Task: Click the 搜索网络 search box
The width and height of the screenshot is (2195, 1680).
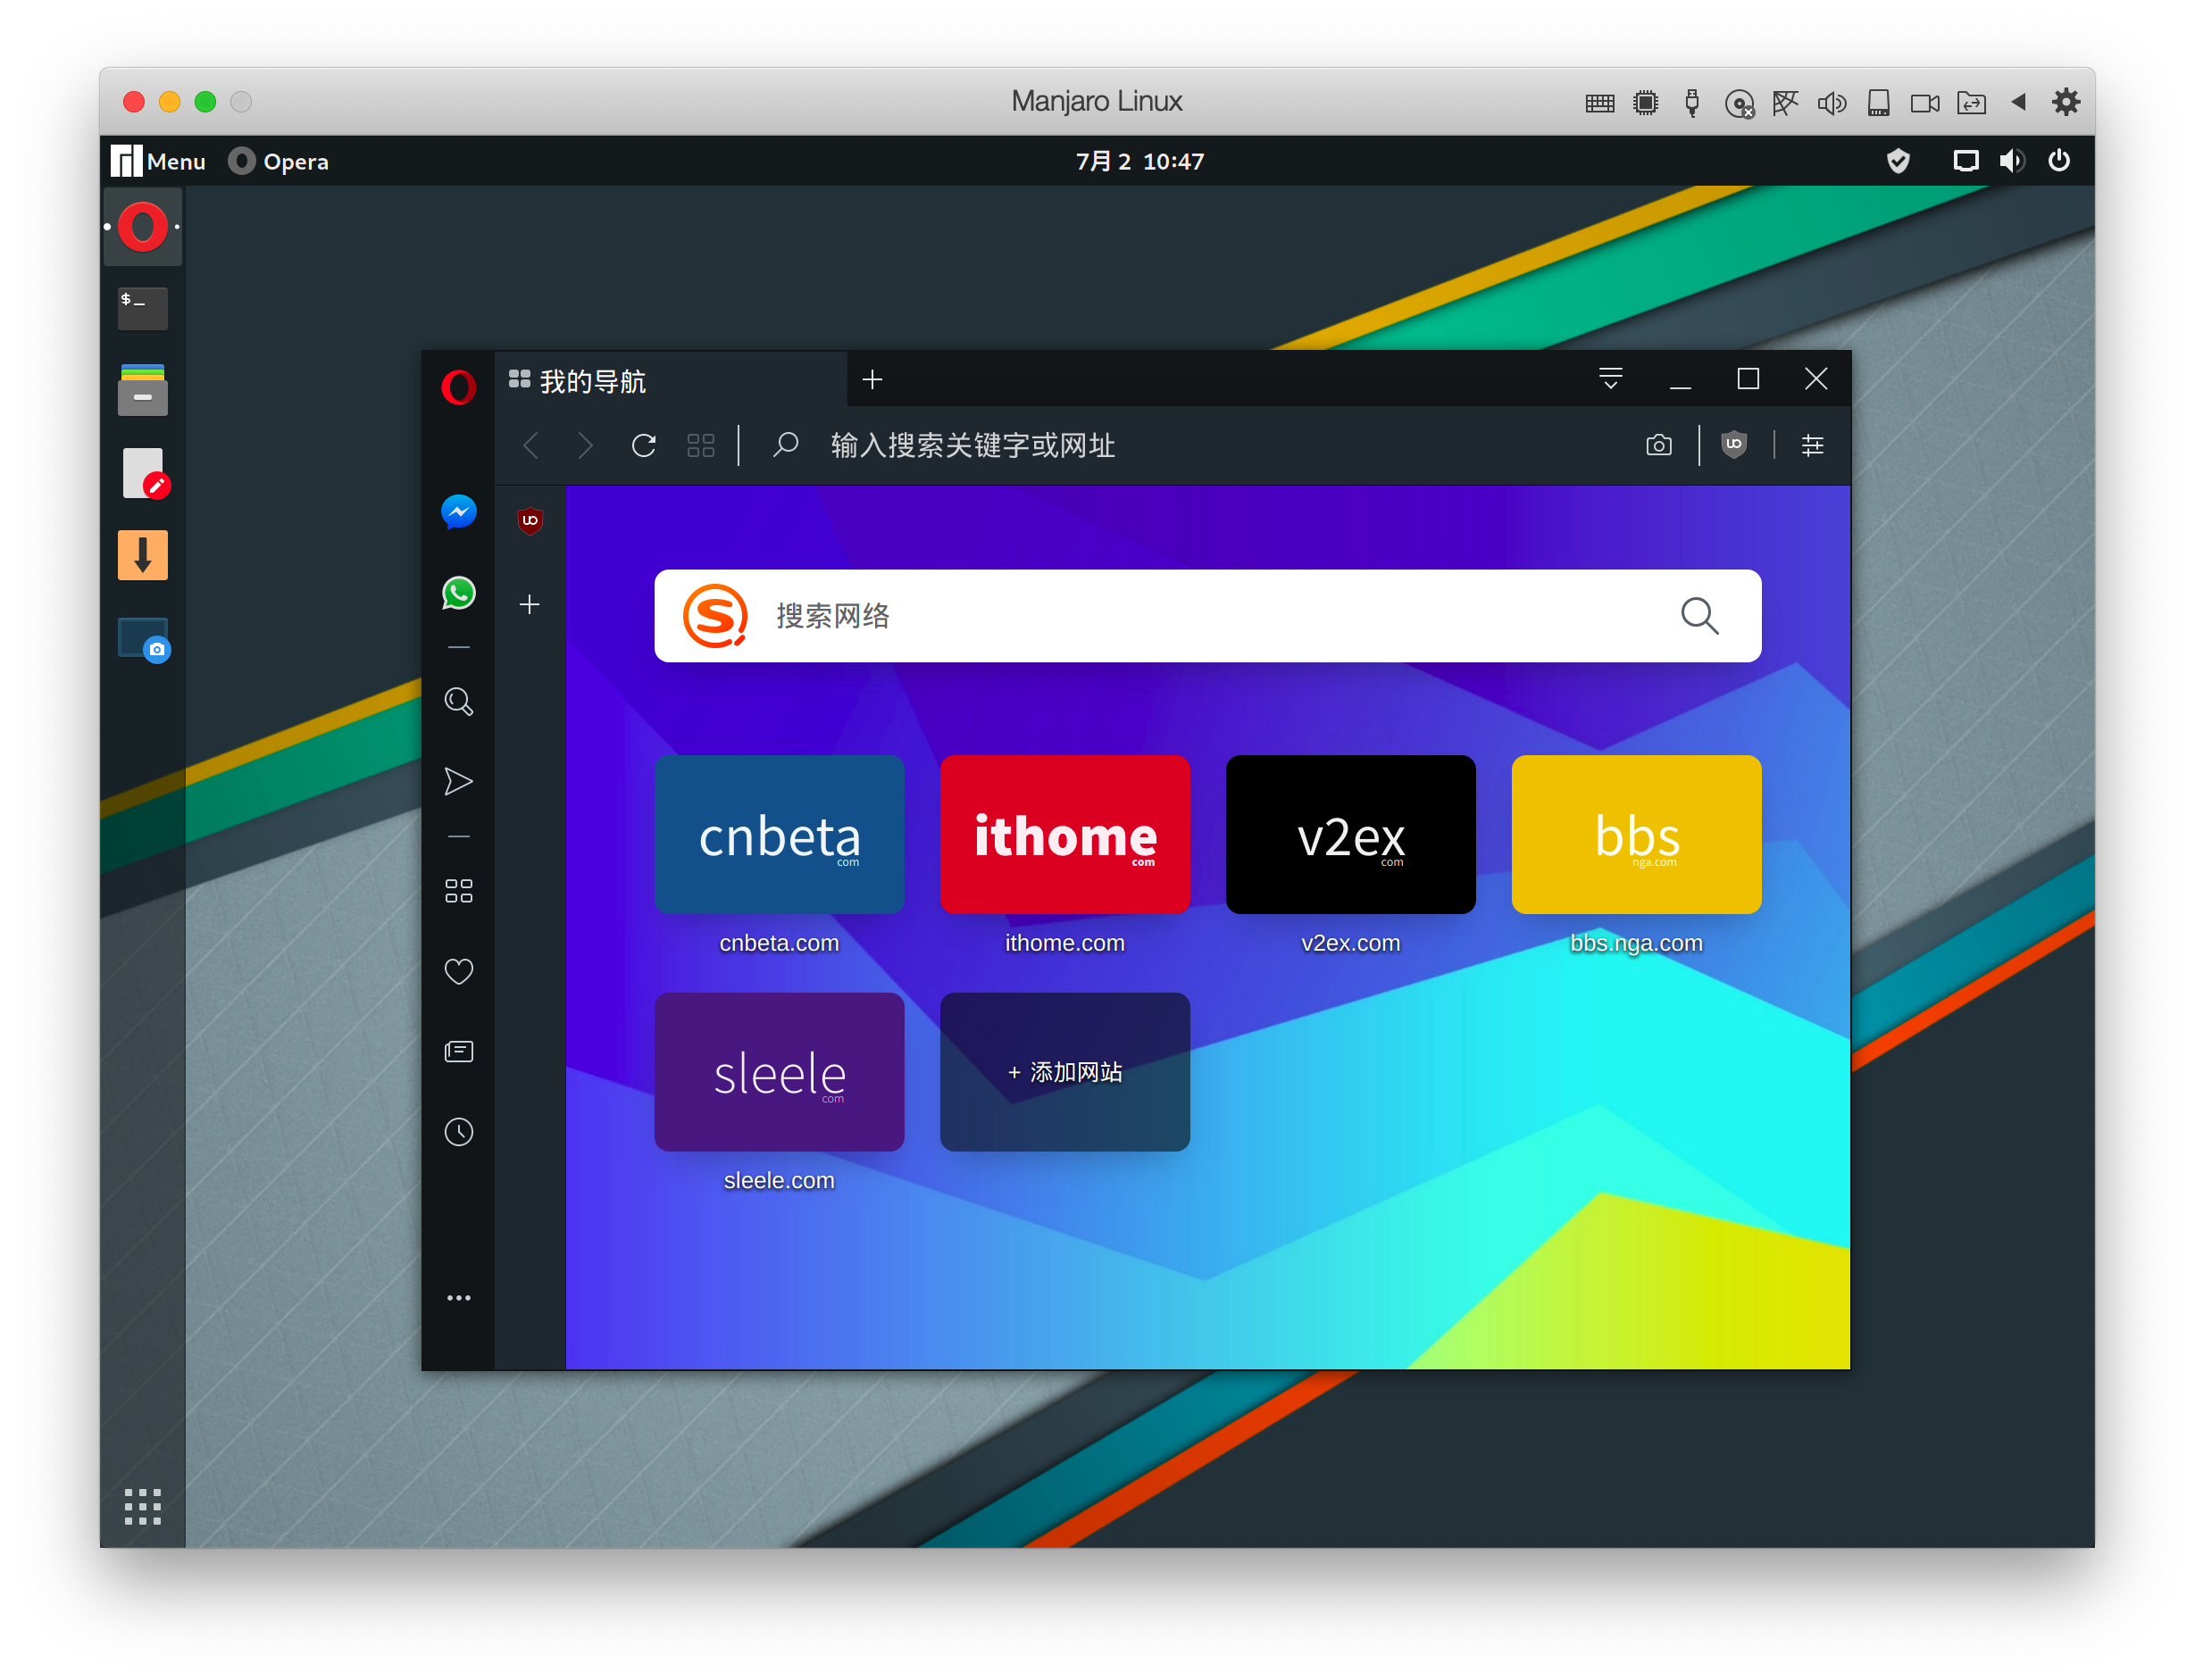Action: pyautogui.click(x=1207, y=616)
